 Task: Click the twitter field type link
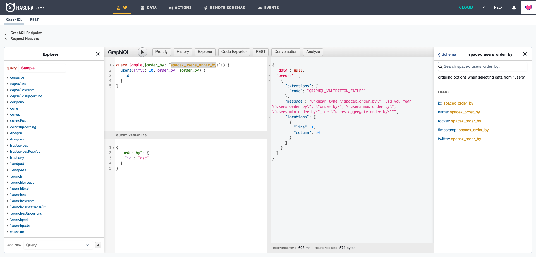pos(466,139)
